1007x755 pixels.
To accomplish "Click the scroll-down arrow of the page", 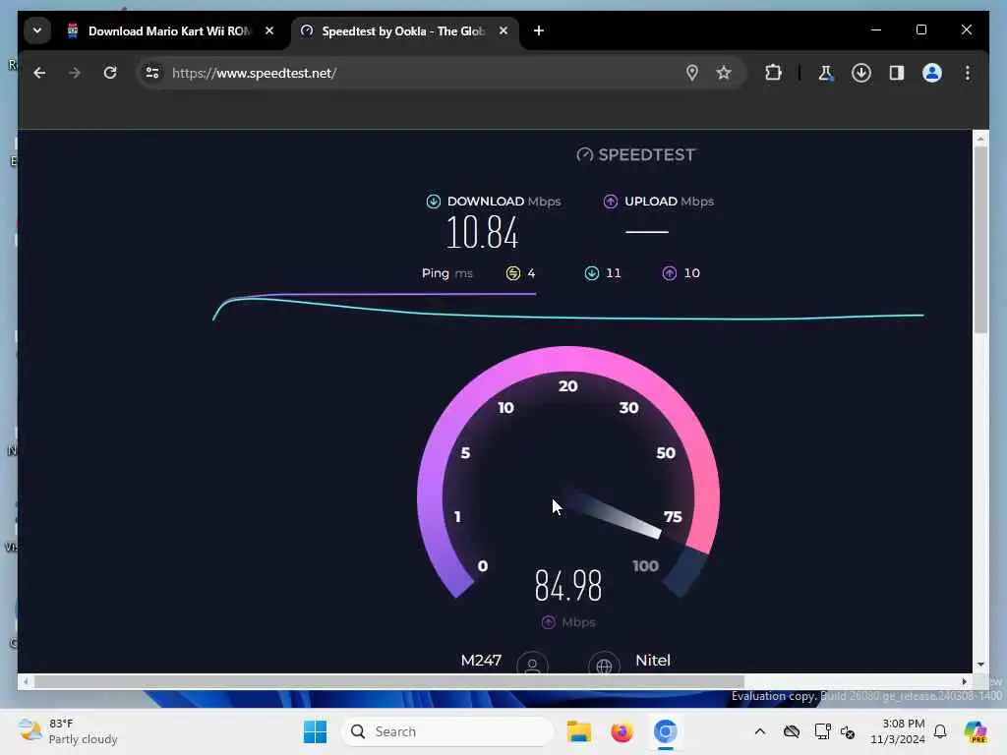I will point(980,665).
